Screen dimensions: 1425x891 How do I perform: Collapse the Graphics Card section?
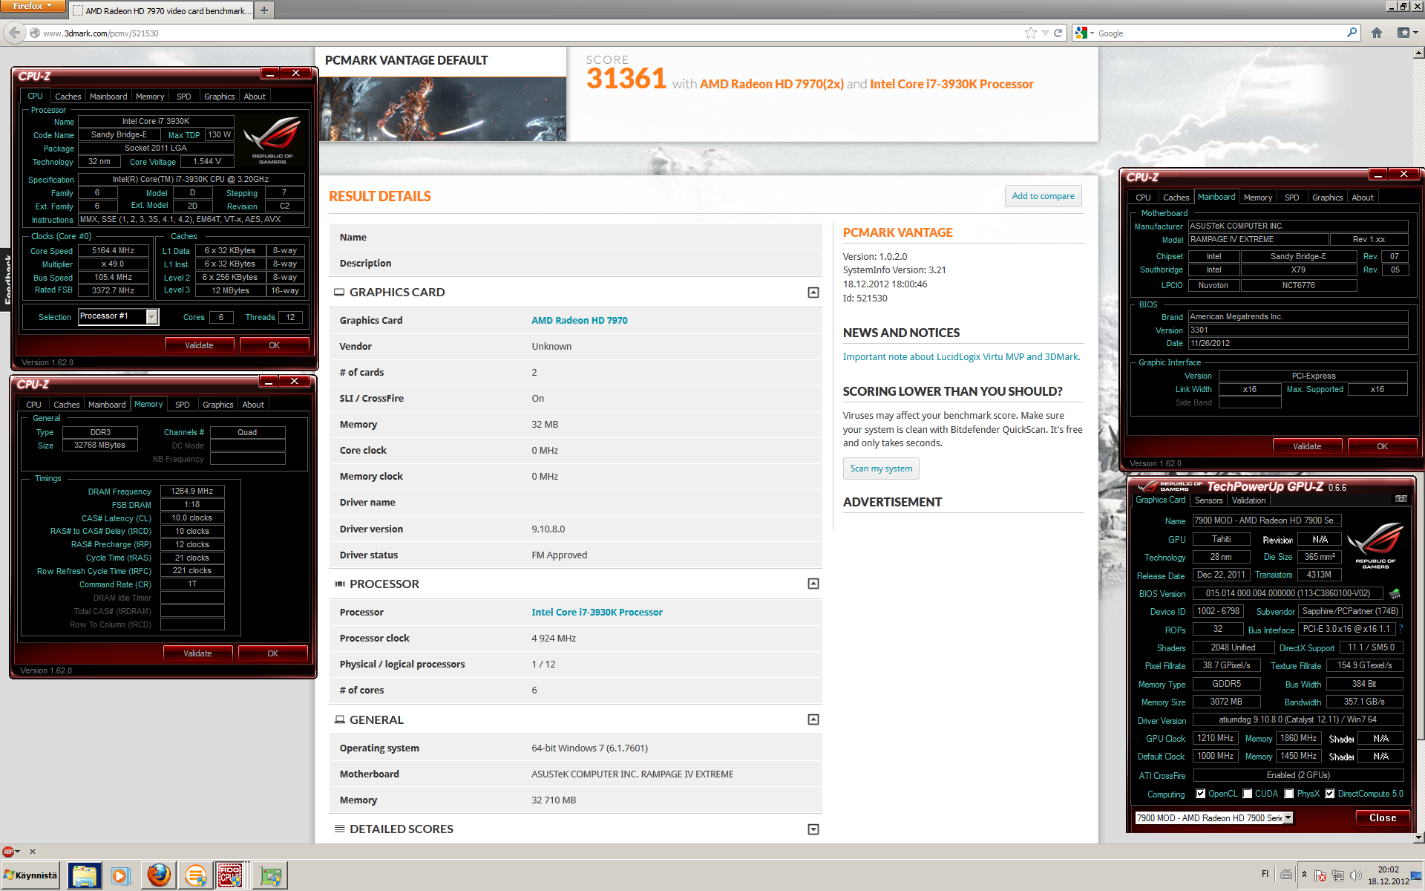(x=813, y=293)
